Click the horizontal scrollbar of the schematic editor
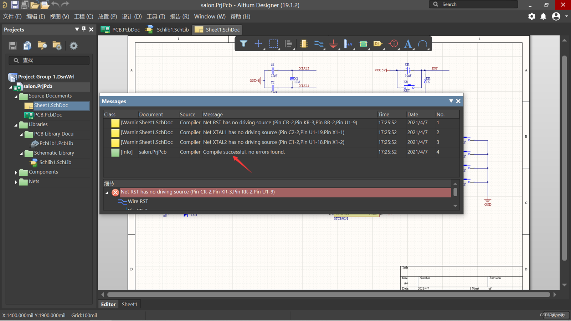Viewport: 571px width, 321px height. pyautogui.click(x=328, y=295)
